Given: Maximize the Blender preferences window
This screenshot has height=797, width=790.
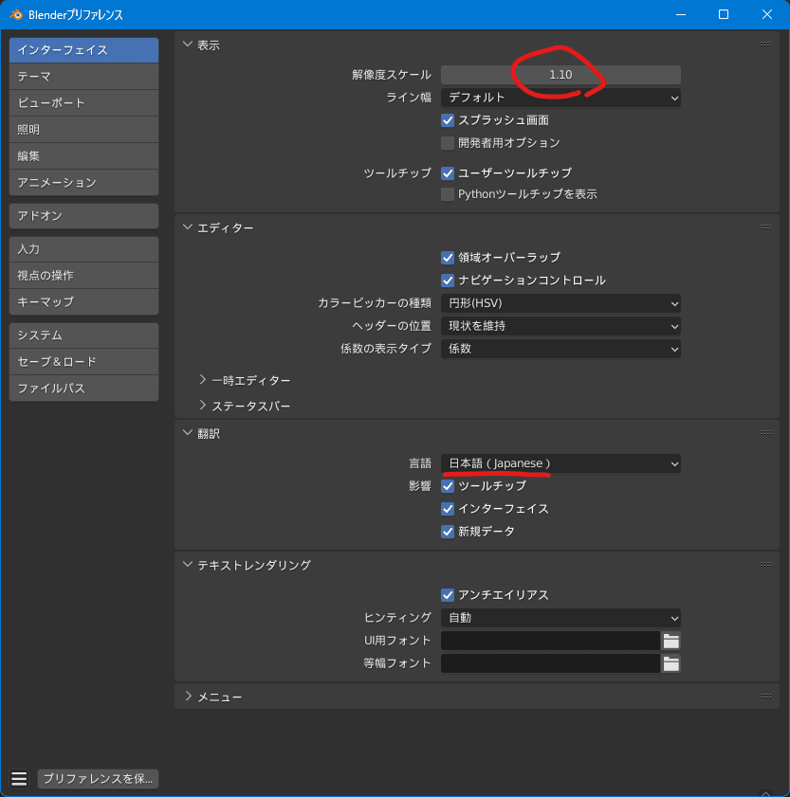Looking at the screenshot, I should pyautogui.click(x=724, y=15).
